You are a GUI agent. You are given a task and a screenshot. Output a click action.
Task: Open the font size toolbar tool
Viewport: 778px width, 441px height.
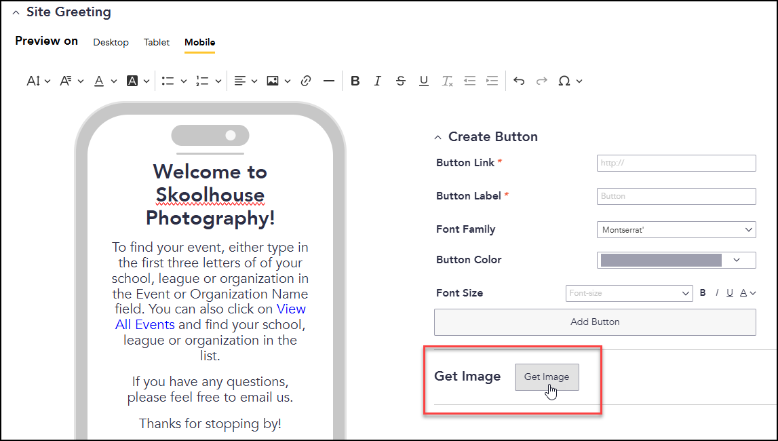[x=33, y=81]
